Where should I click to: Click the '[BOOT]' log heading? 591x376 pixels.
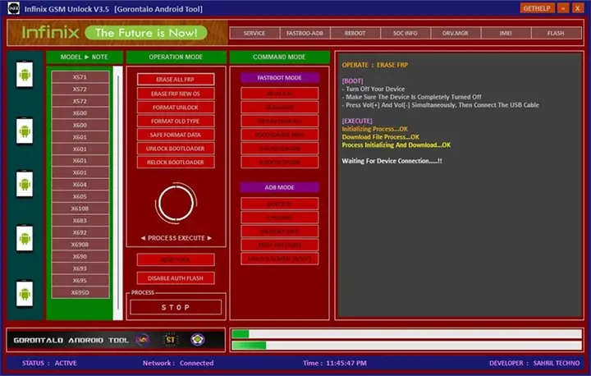(352, 80)
